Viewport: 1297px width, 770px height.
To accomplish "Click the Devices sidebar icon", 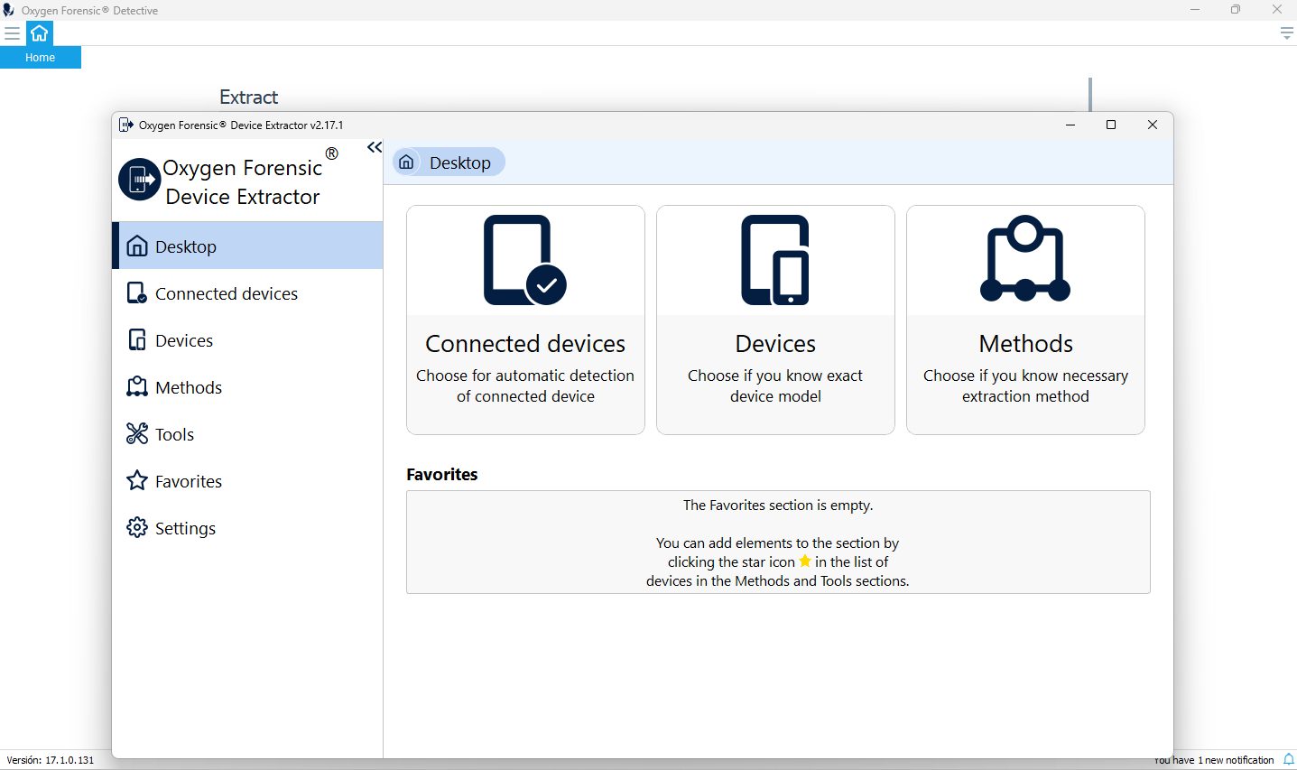I will click(x=137, y=339).
